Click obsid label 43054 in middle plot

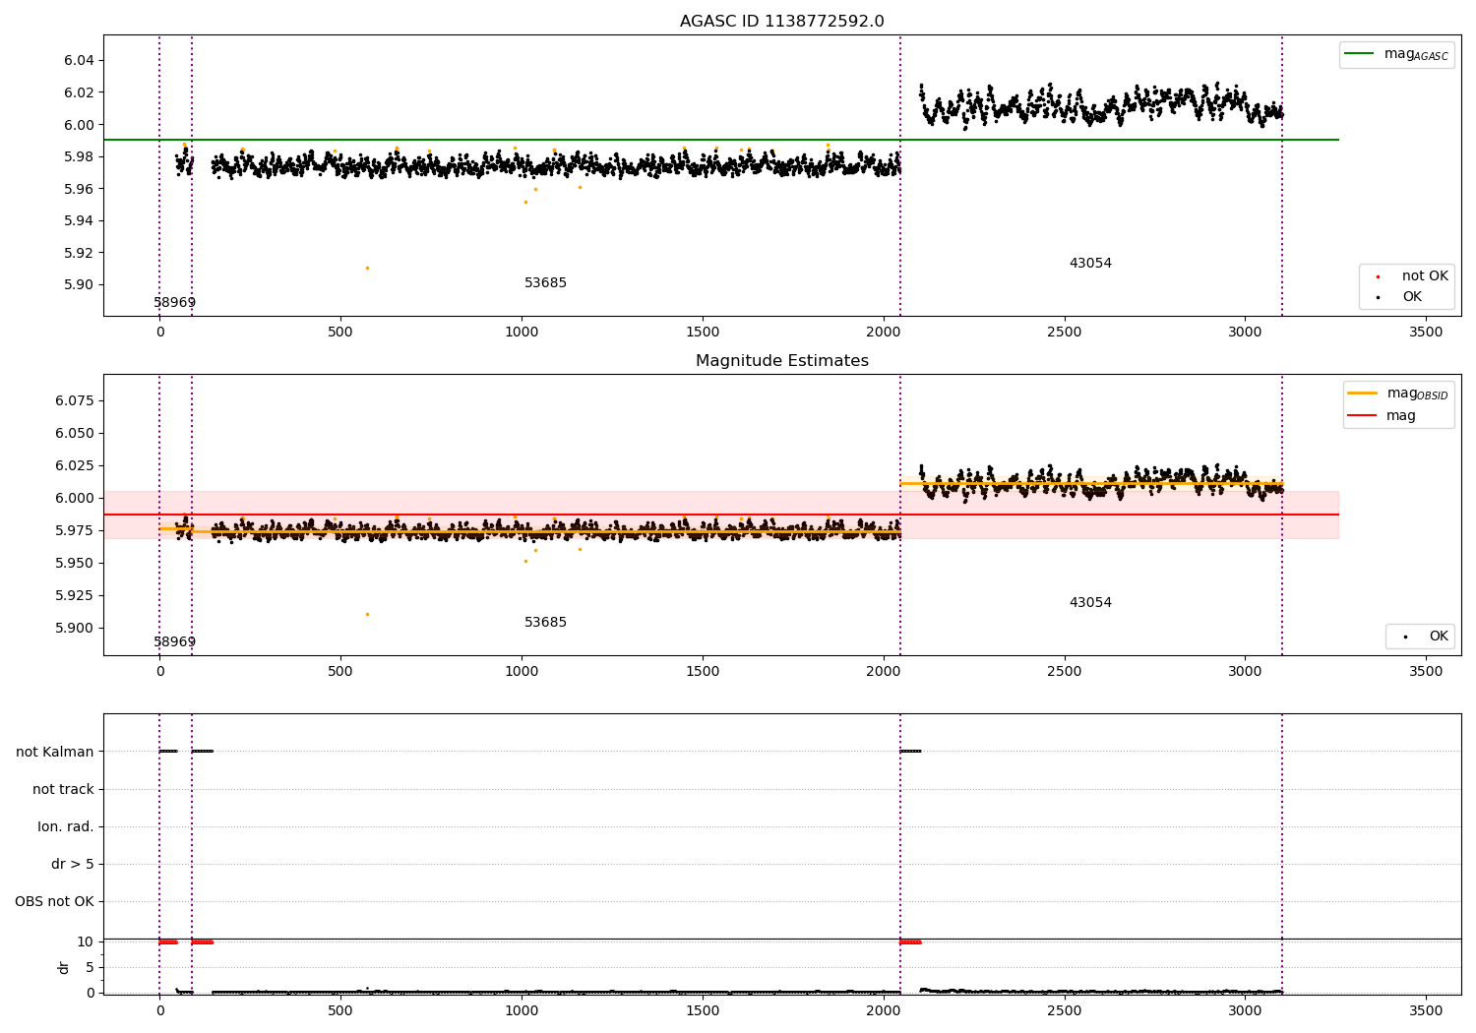[x=1090, y=603]
